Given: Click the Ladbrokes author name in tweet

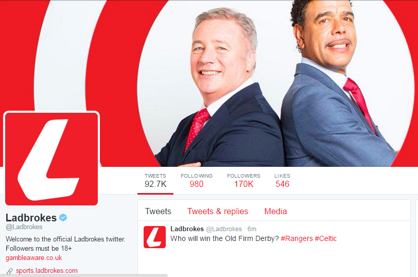Looking at the screenshot, I should coord(187,229).
